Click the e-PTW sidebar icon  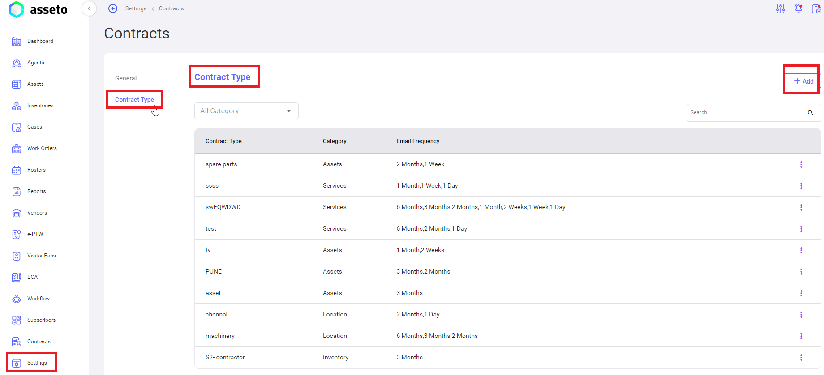pyautogui.click(x=17, y=235)
